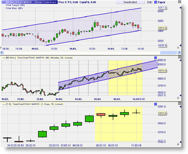This screenshot has width=188, height=154.
Task: Click the red 08.03.10 daily candle
Action: click(x=101, y=114)
